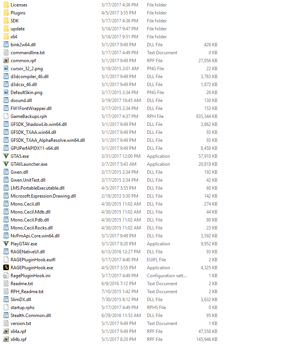Select the file name Mono.Cecil.dll
This screenshot has width=306, height=347.
[25, 204]
